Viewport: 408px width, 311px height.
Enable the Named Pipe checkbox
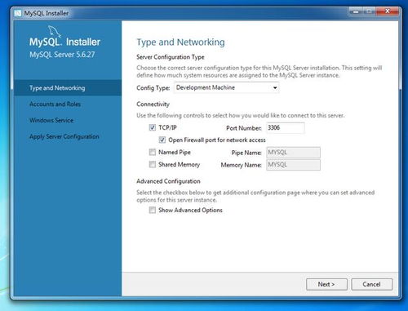tap(153, 152)
